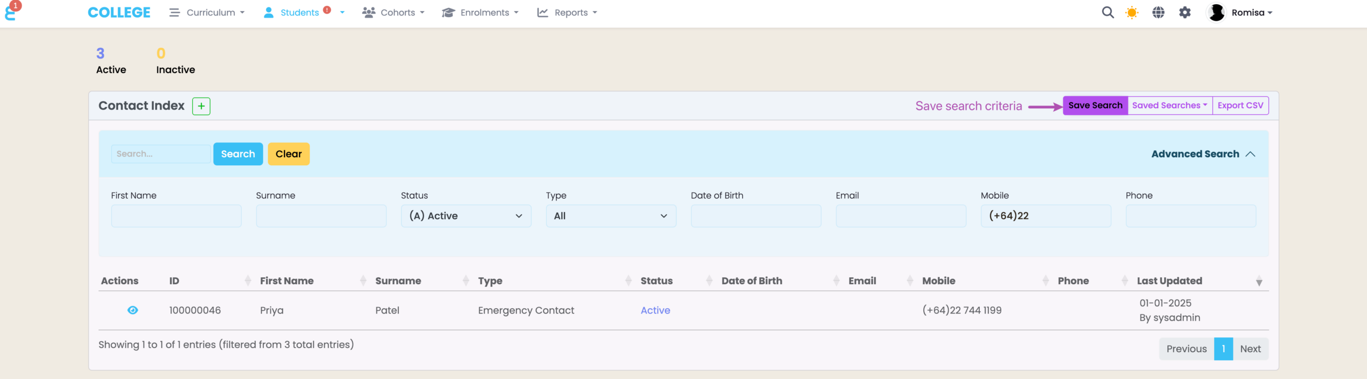
Task: Click the Mobile filter input field
Action: [x=1046, y=216]
